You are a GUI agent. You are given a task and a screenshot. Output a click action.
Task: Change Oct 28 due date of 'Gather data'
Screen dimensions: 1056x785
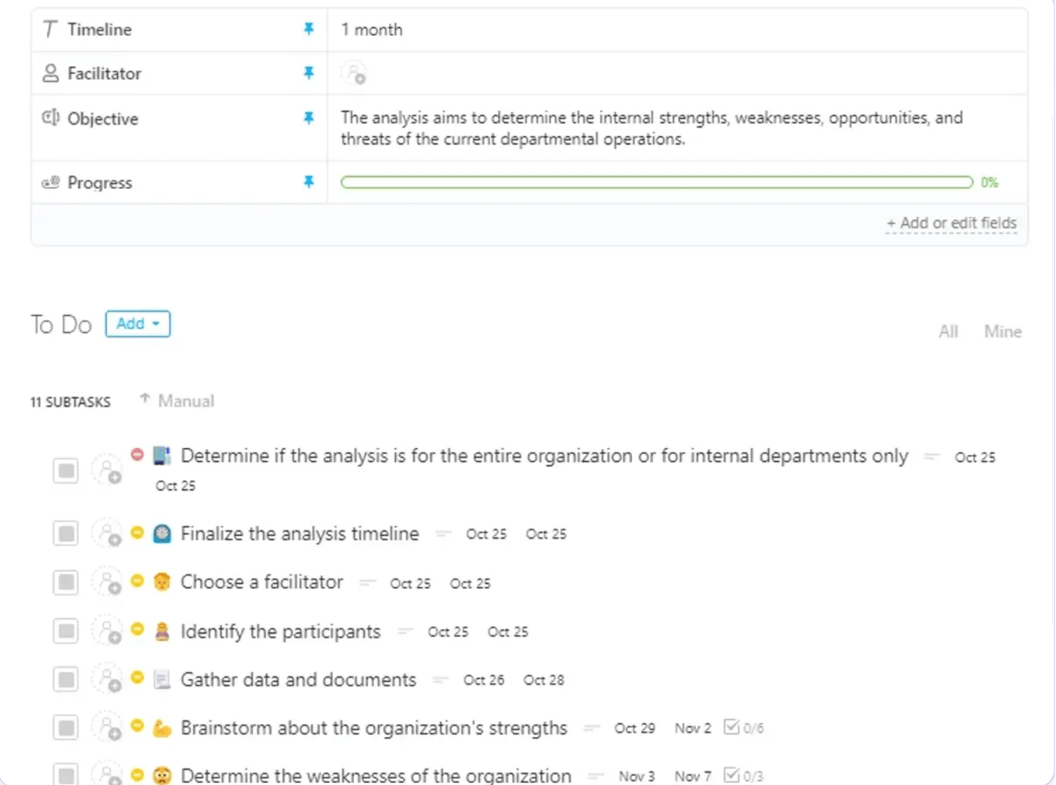(543, 680)
